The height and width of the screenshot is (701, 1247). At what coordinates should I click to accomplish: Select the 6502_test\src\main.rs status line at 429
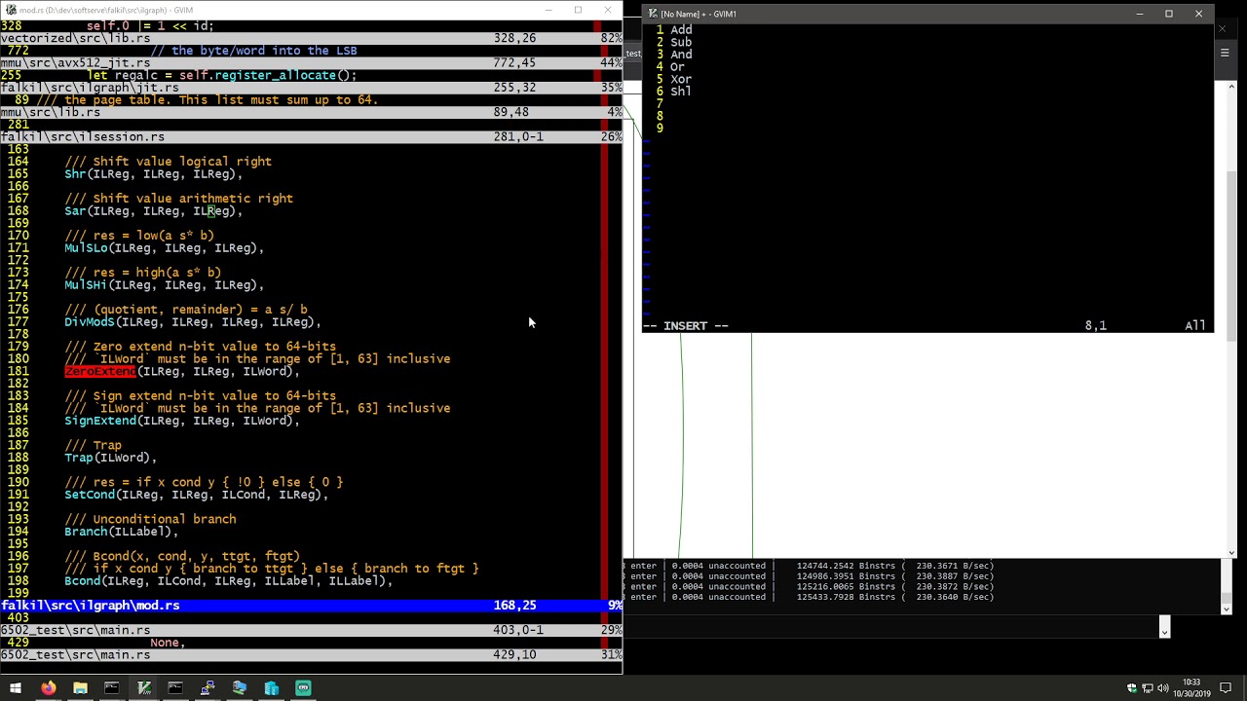point(311,655)
